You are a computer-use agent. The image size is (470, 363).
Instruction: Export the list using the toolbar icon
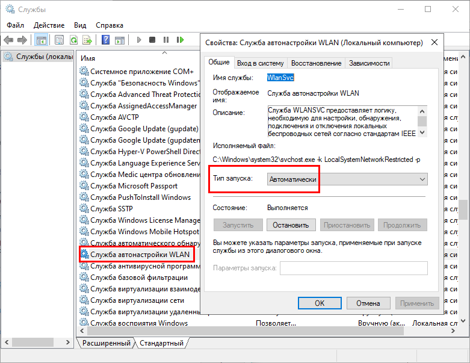87,40
